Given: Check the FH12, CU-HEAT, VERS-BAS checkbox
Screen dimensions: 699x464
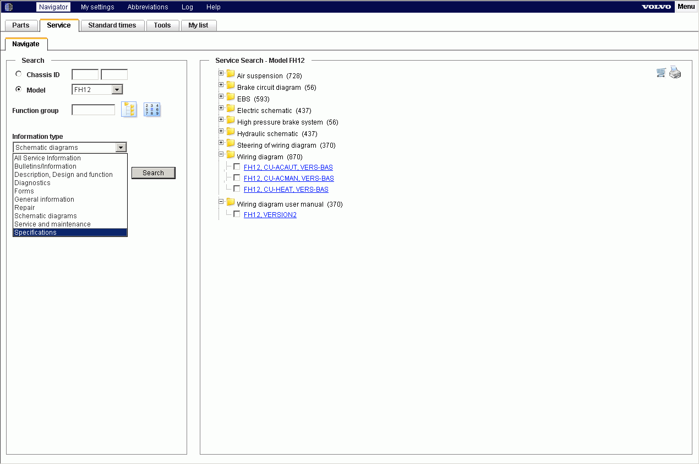Looking at the screenshot, I should click(237, 188).
